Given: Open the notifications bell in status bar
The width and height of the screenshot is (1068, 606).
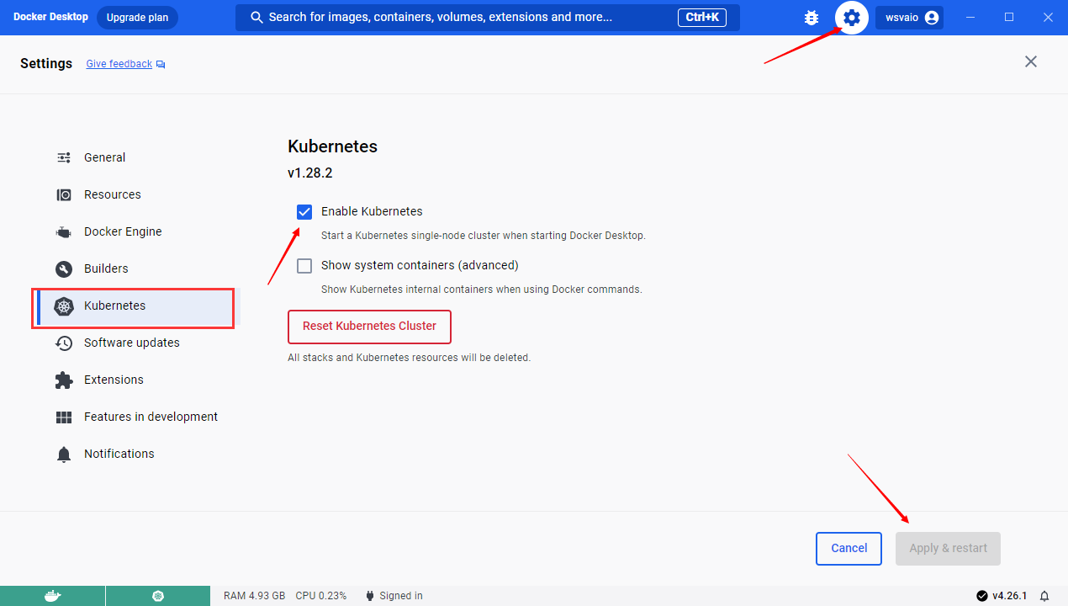Looking at the screenshot, I should pyautogui.click(x=1044, y=596).
